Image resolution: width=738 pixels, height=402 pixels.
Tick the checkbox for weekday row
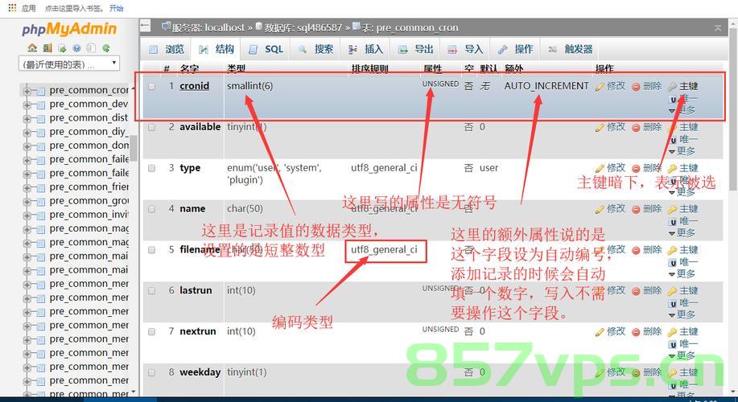tap(151, 373)
